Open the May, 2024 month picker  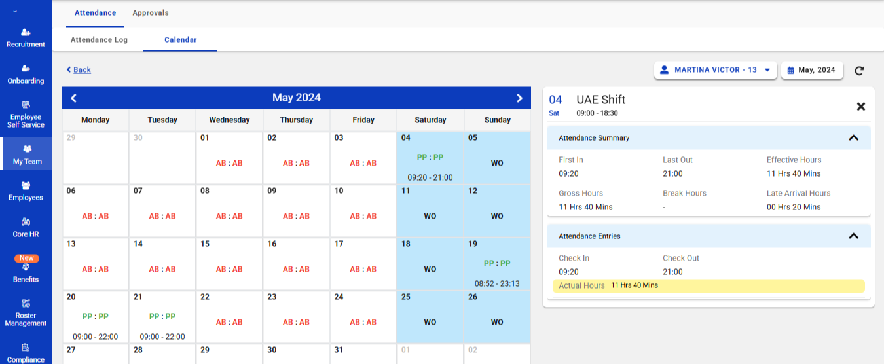pos(811,70)
